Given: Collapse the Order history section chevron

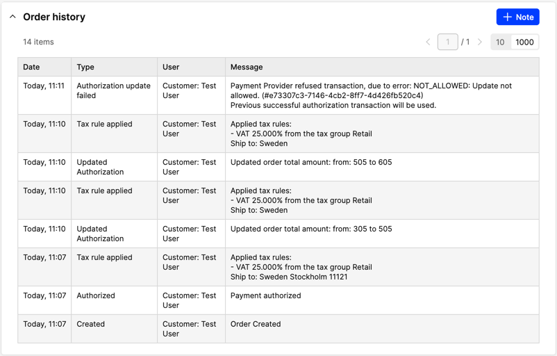Looking at the screenshot, I should (13, 17).
